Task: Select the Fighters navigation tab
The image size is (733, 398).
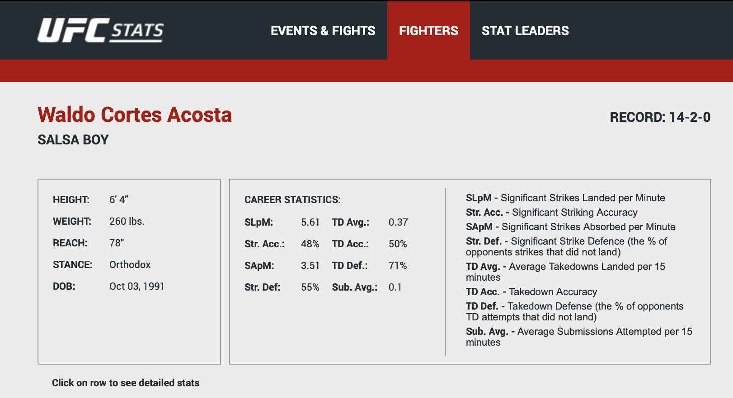Action: coord(428,31)
